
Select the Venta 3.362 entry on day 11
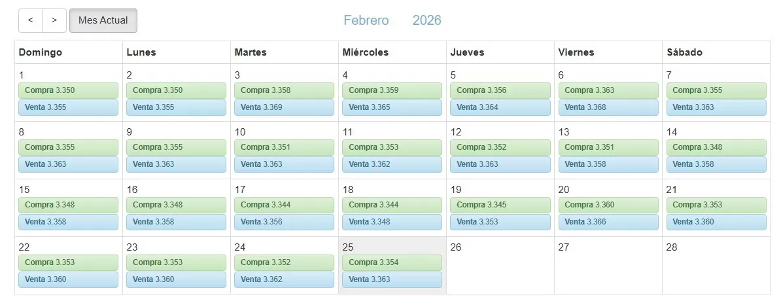392,164
